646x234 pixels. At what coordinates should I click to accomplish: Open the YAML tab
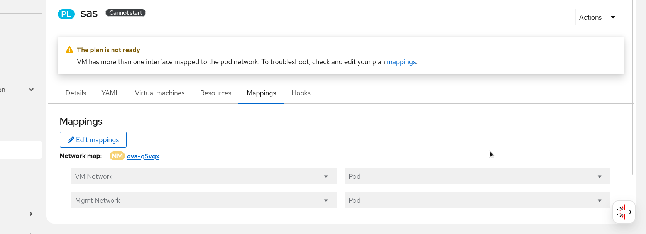[110, 93]
